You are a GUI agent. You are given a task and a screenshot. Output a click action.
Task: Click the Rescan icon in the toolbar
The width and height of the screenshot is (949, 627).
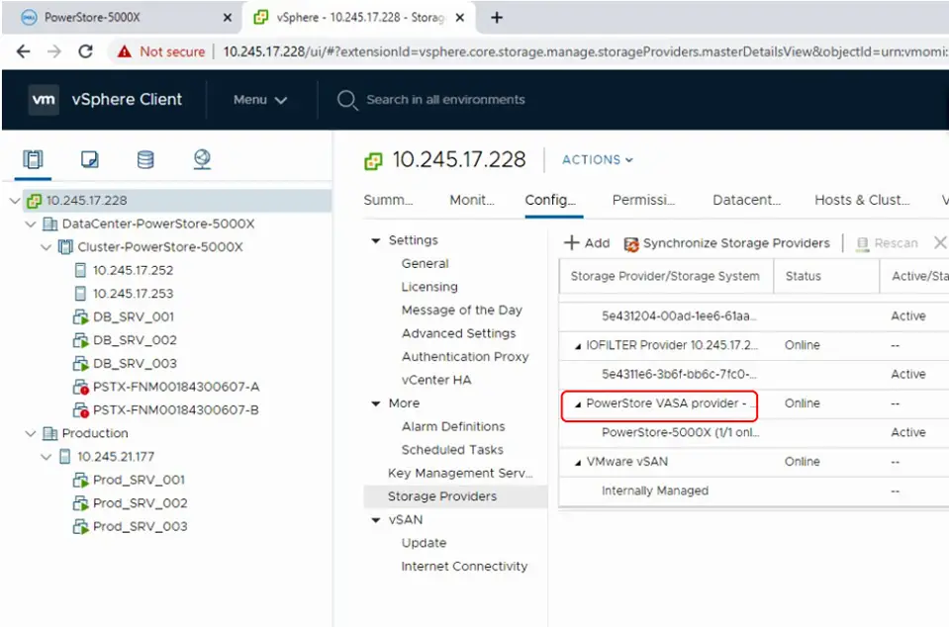[863, 243]
